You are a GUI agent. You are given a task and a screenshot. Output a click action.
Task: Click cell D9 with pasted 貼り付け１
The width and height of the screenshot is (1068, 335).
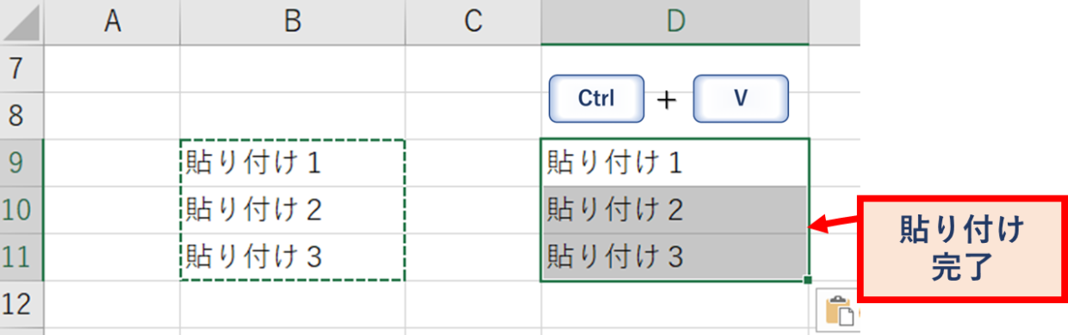tap(674, 163)
